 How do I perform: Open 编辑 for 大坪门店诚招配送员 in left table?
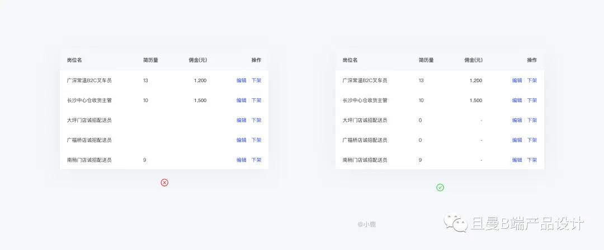(242, 120)
